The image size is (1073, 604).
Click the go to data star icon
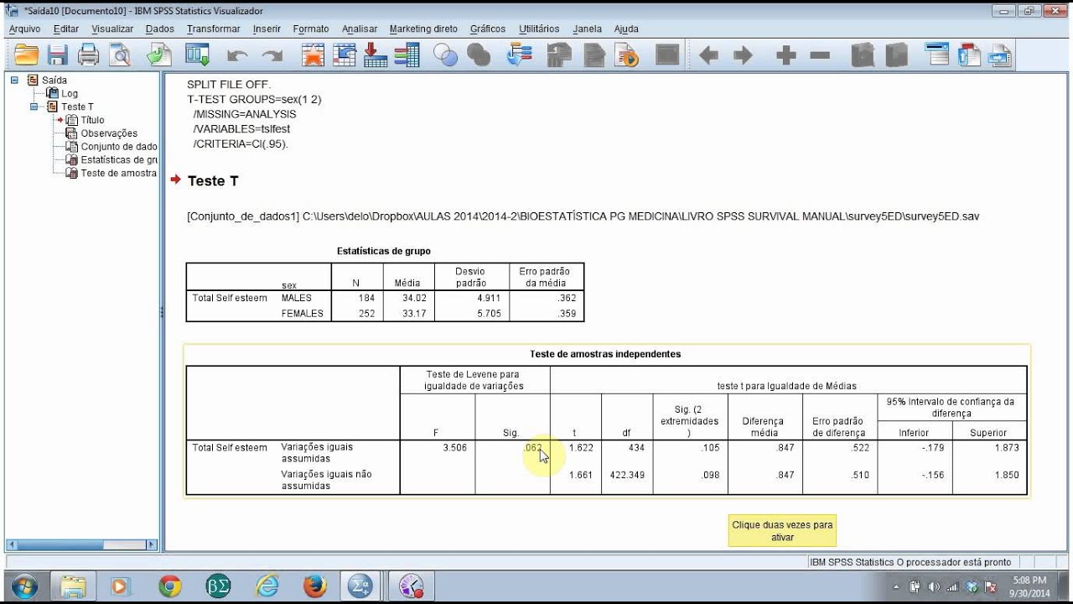point(314,55)
